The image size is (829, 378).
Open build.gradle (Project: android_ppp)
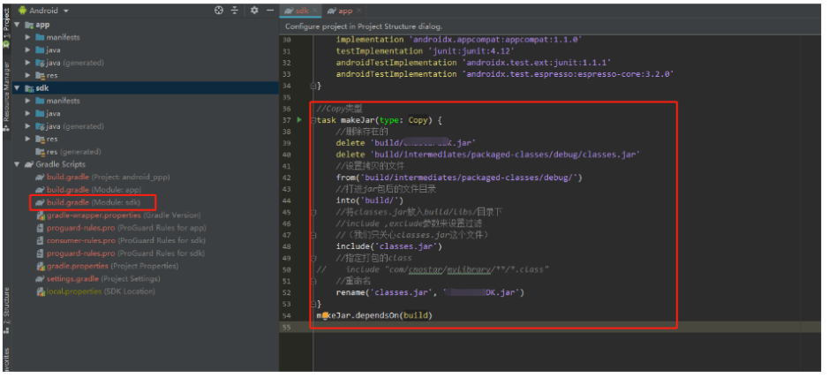pyautogui.click(x=102, y=178)
